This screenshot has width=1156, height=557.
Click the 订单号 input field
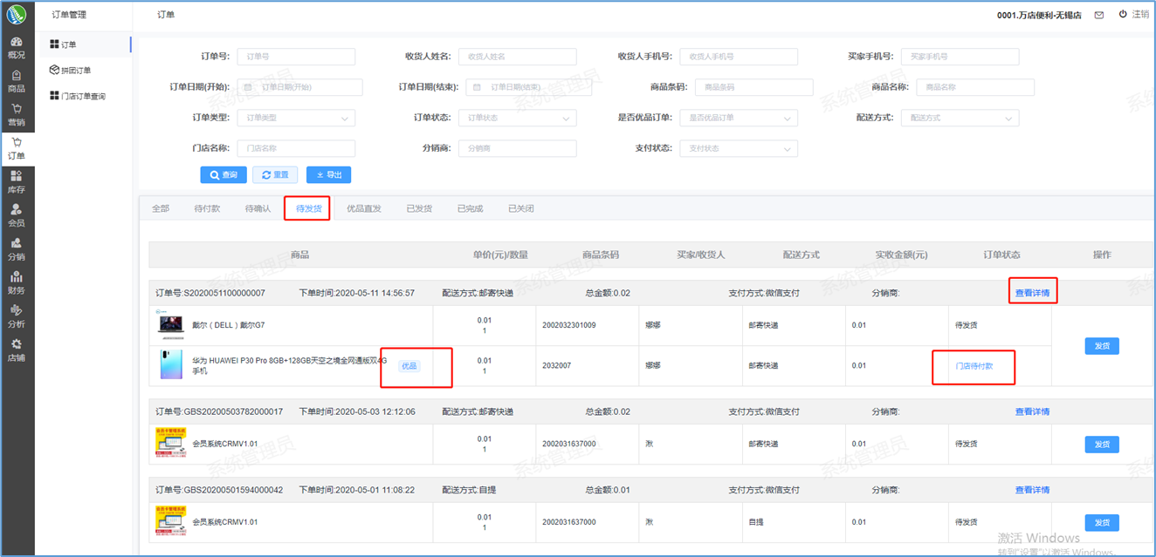tap(296, 57)
